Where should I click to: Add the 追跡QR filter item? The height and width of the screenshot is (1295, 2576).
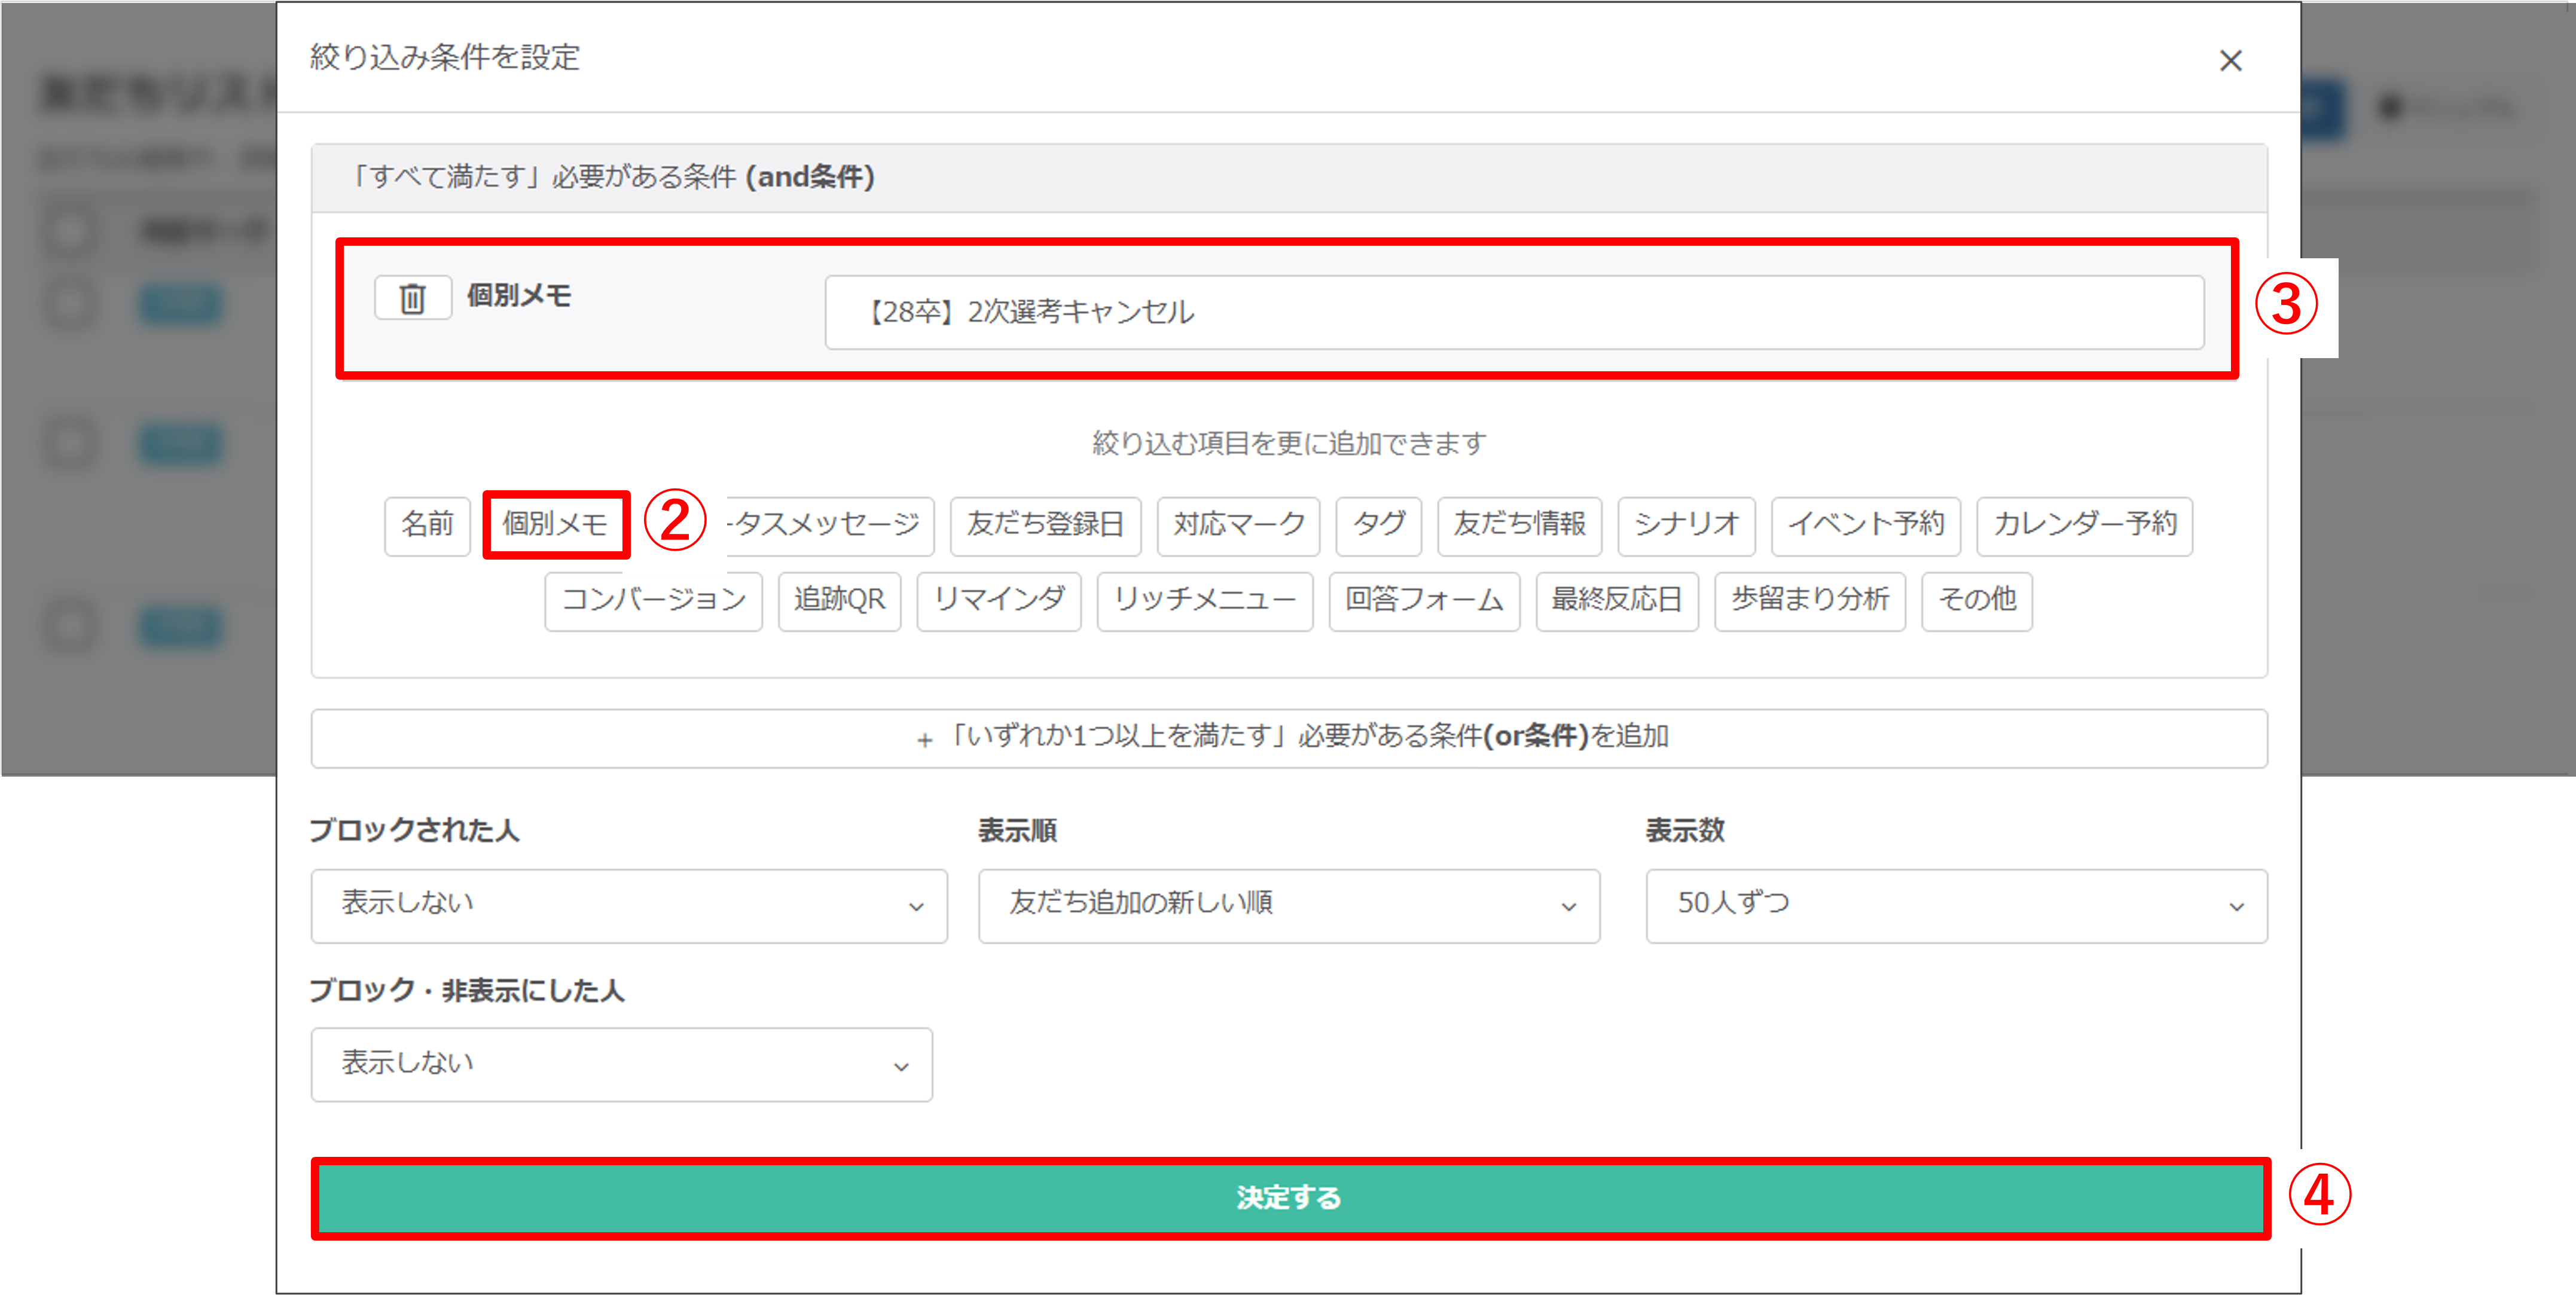point(839,600)
